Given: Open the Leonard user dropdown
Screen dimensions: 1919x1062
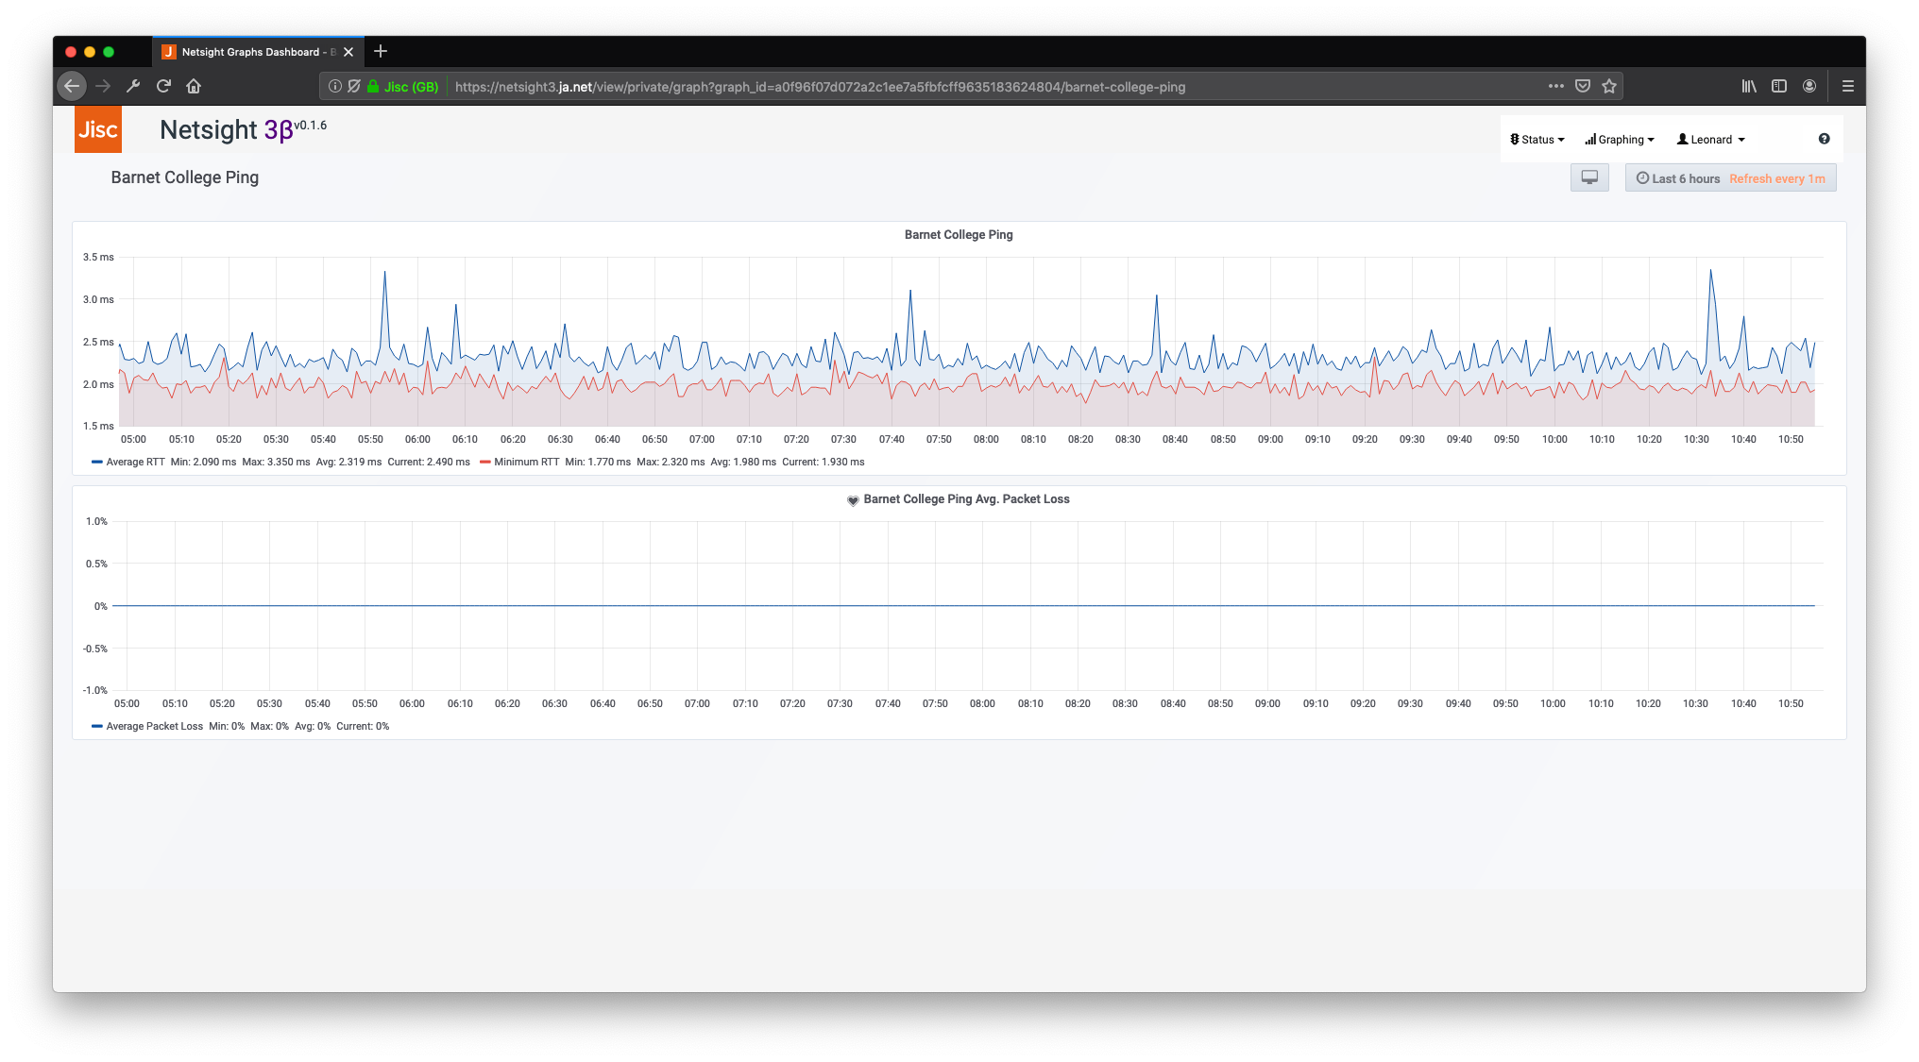Looking at the screenshot, I should click(x=1710, y=140).
